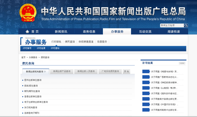This screenshot has height=117, width=197.
Task: Open the 阅读悦读 navigation item
Action: 174,32
